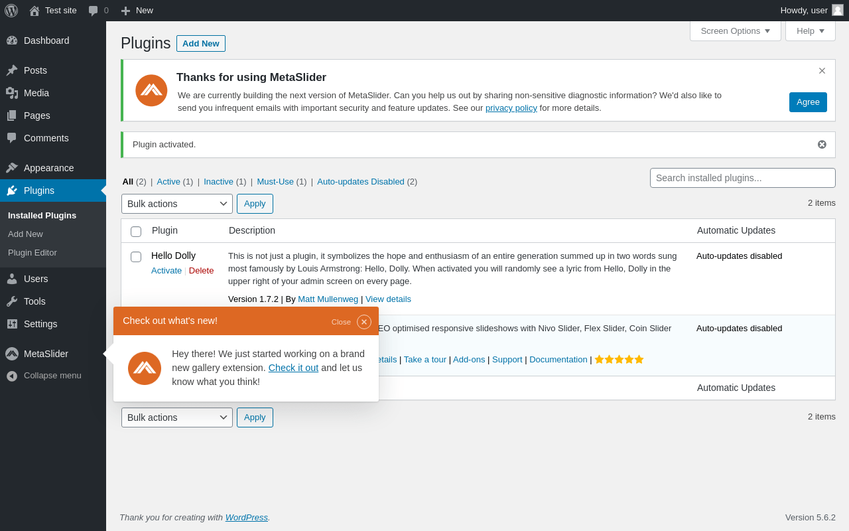Screen dimensions: 849x531
Task: Click the Take a tour link
Action: point(425,360)
